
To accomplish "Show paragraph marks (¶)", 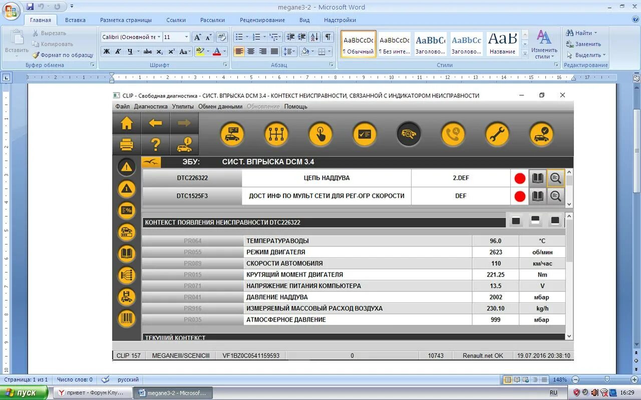I will pyautogui.click(x=328, y=37).
